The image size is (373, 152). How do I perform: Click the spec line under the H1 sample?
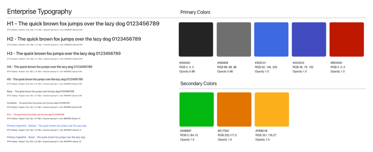click(45, 30)
